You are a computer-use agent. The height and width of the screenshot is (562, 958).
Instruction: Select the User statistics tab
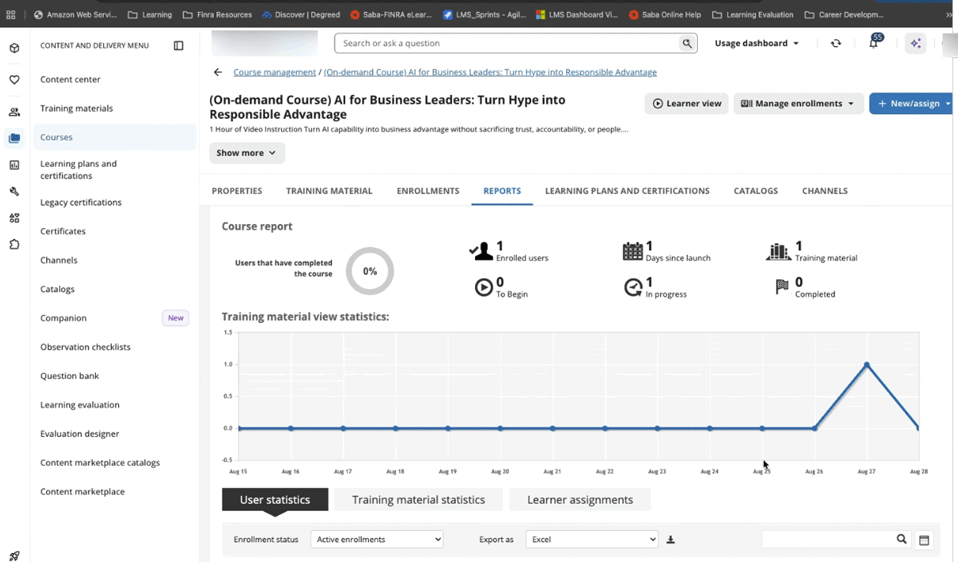click(x=275, y=500)
